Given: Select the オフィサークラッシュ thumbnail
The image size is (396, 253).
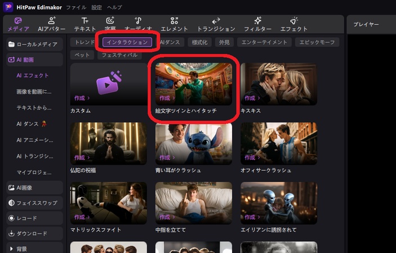Looking at the screenshot, I should pyautogui.click(x=279, y=143).
